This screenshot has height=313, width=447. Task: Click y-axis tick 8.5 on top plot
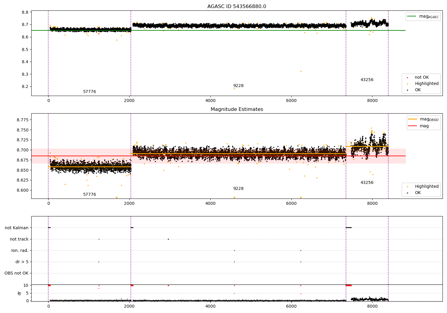25,49
